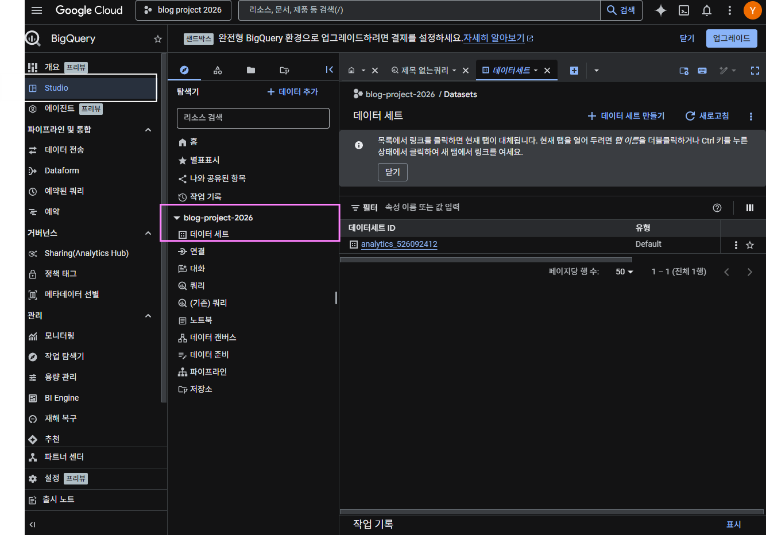Close the home tab

(375, 71)
